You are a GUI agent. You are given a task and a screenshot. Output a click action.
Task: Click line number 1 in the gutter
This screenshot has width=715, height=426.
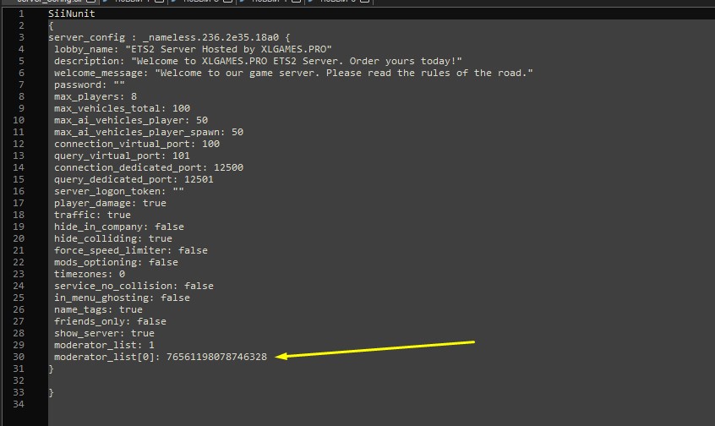(x=20, y=14)
